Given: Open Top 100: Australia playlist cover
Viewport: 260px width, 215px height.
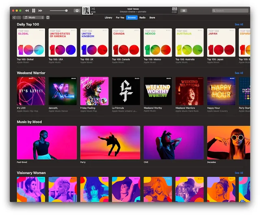Looking at the screenshot, I should pos(190,42).
